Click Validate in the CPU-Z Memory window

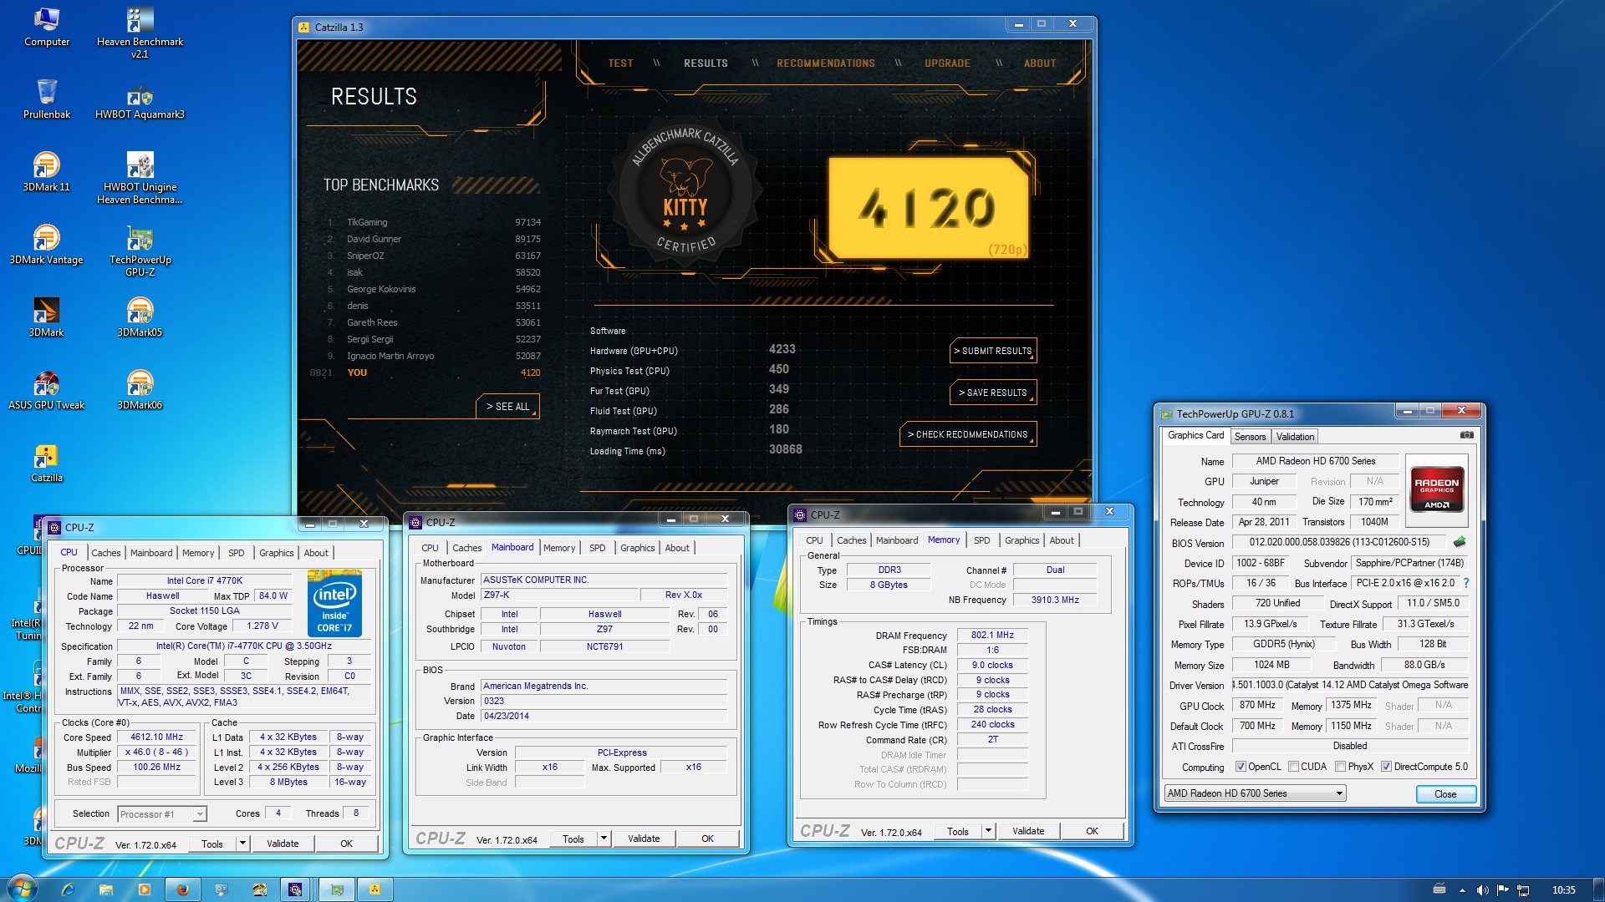tap(1027, 832)
